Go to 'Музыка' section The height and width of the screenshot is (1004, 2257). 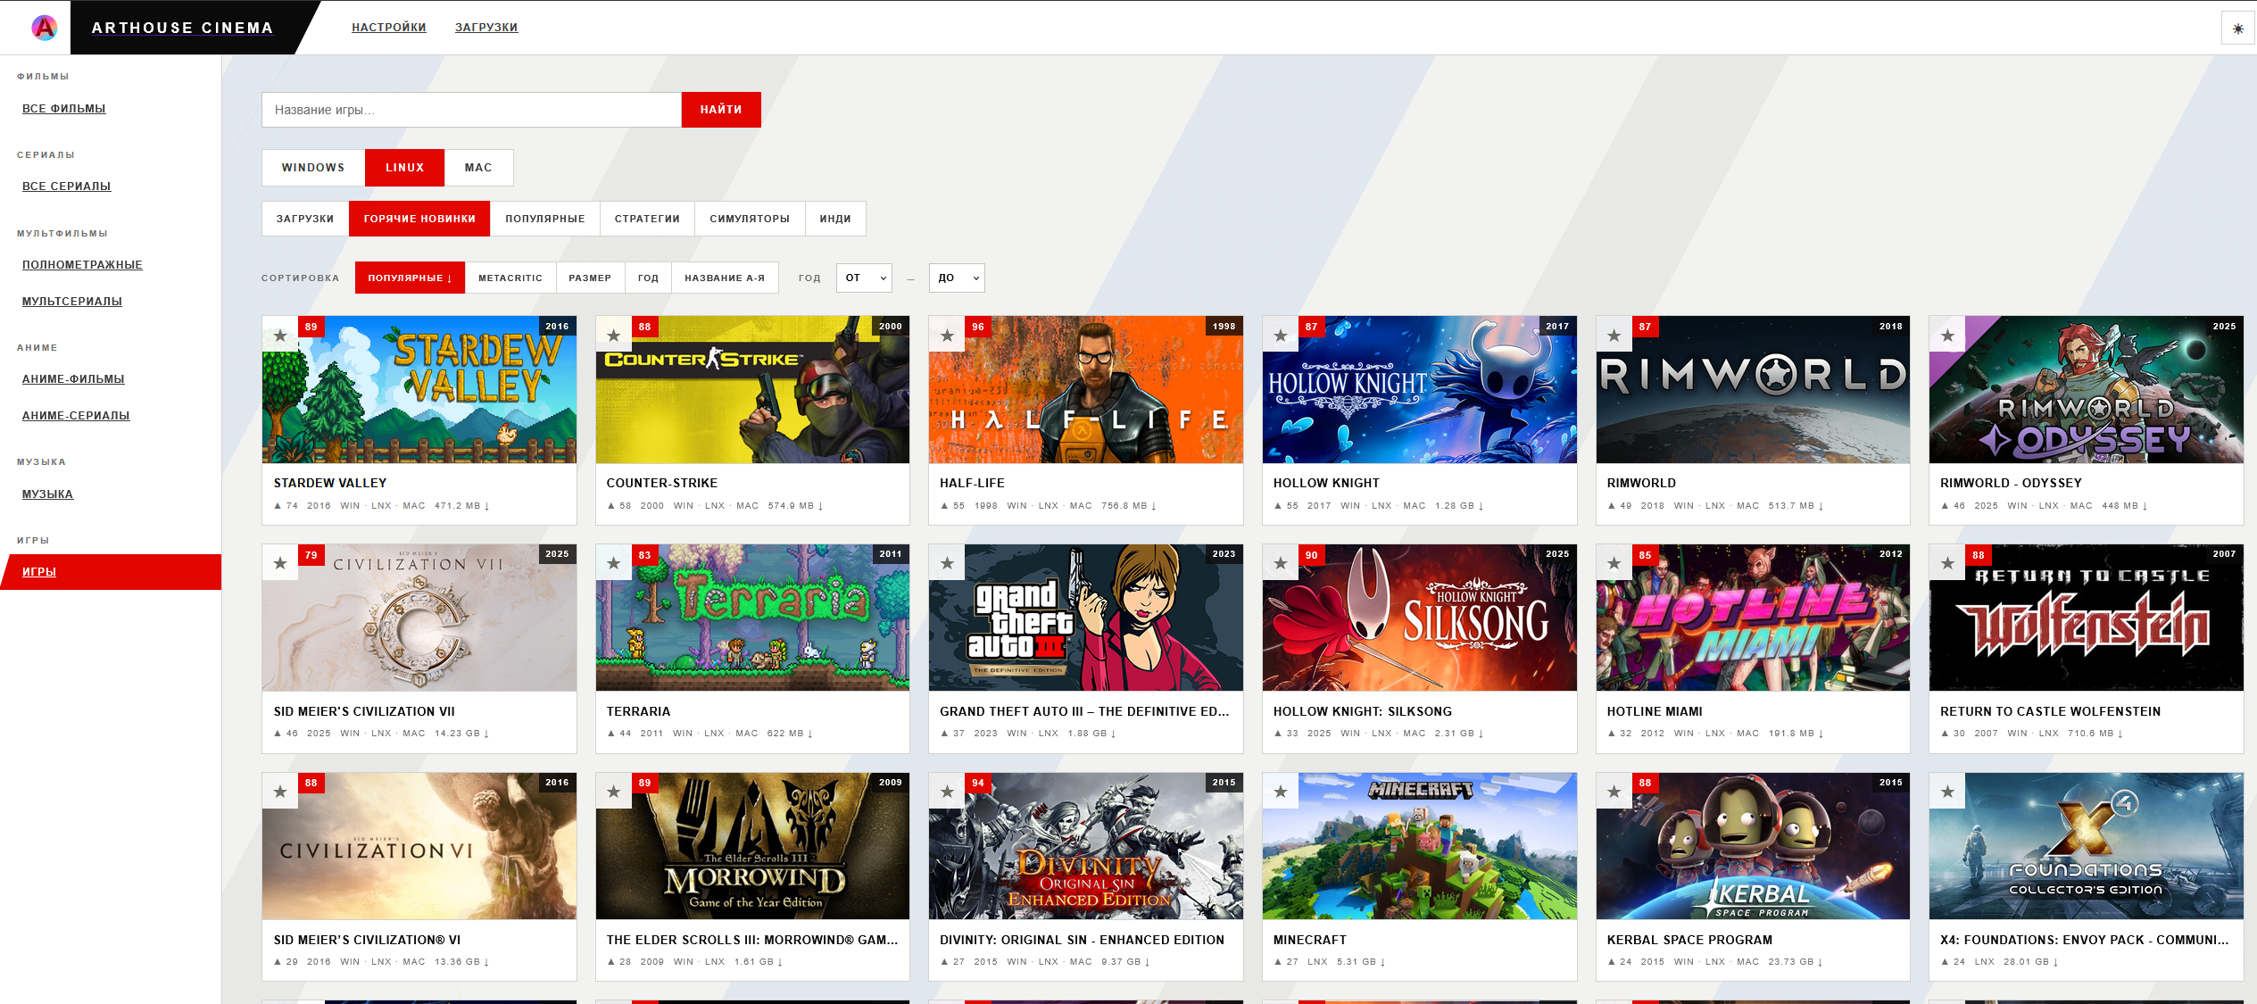tap(48, 494)
